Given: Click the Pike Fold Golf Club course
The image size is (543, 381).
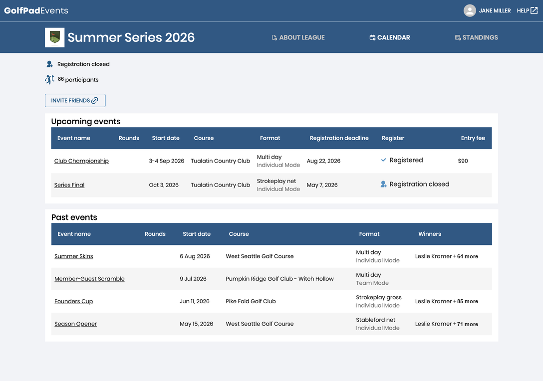Looking at the screenshot, I should pos(251,301).
